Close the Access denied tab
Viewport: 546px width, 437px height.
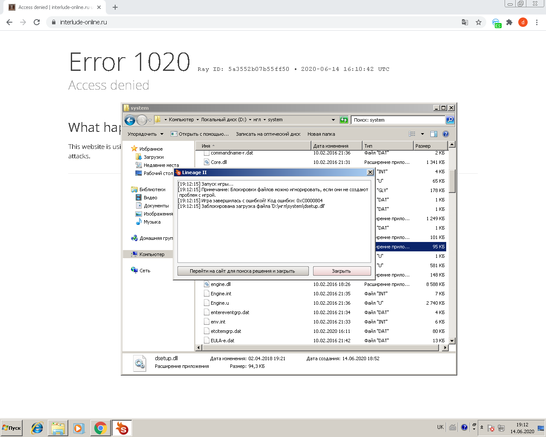pos(99,7)
